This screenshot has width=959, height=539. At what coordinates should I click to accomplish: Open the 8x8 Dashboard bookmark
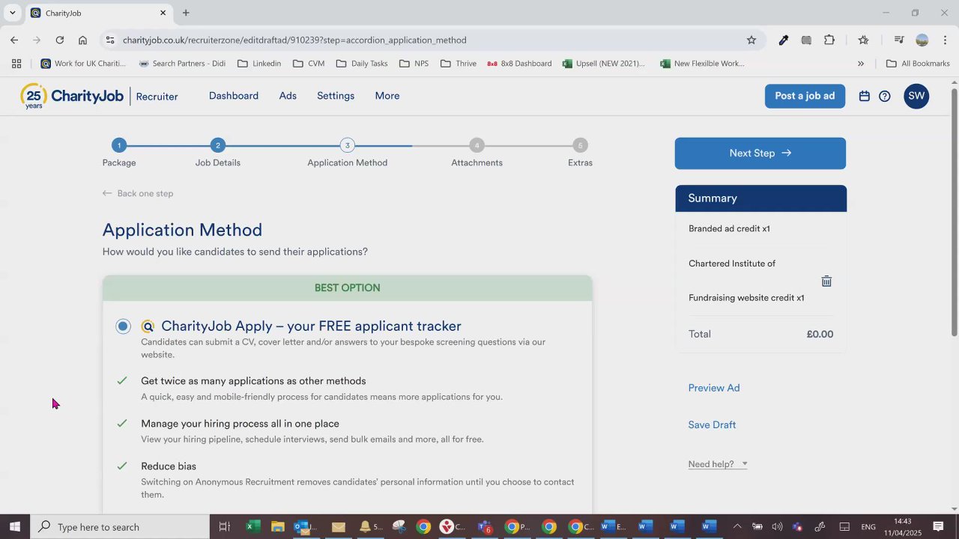click(519, 64)
